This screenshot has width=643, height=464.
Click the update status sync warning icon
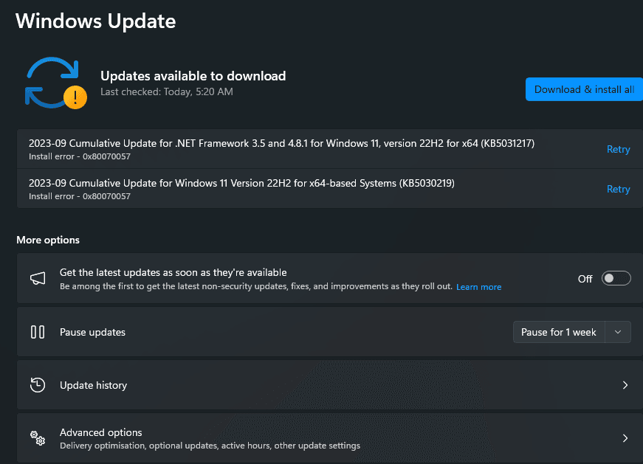[x=56, y=83]
